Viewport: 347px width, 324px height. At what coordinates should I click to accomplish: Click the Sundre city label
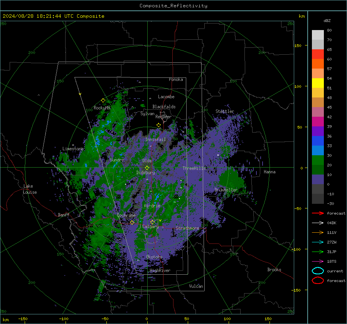(117, 159)
